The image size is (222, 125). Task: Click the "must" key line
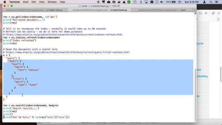coord(18,64)
